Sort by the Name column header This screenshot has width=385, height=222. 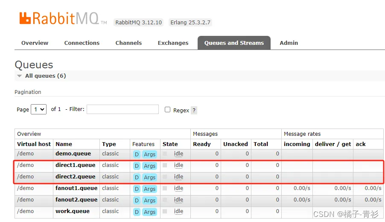pos(64,144)
